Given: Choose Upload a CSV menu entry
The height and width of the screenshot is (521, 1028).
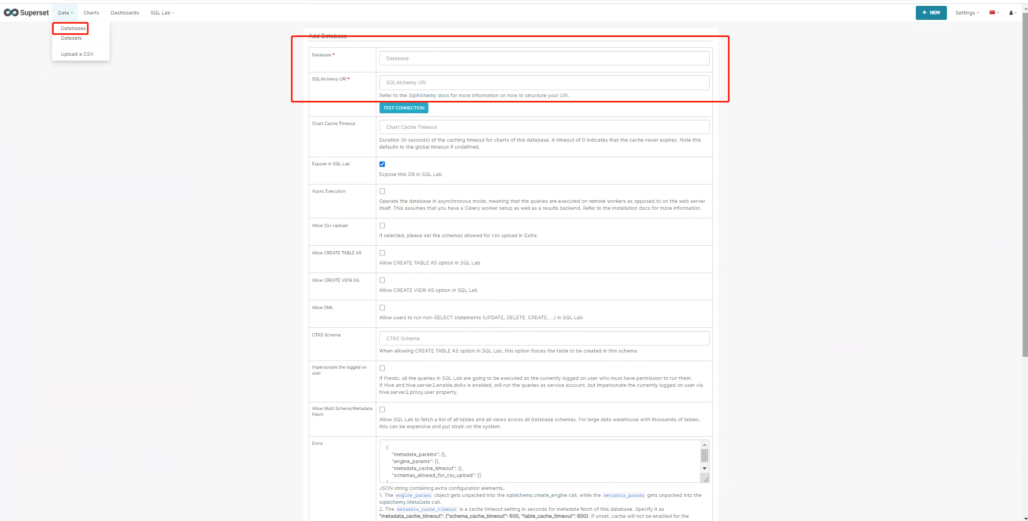Looking at the screenshot, I should (77, 54).
